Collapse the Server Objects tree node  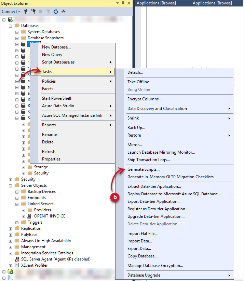click(11, 185)
